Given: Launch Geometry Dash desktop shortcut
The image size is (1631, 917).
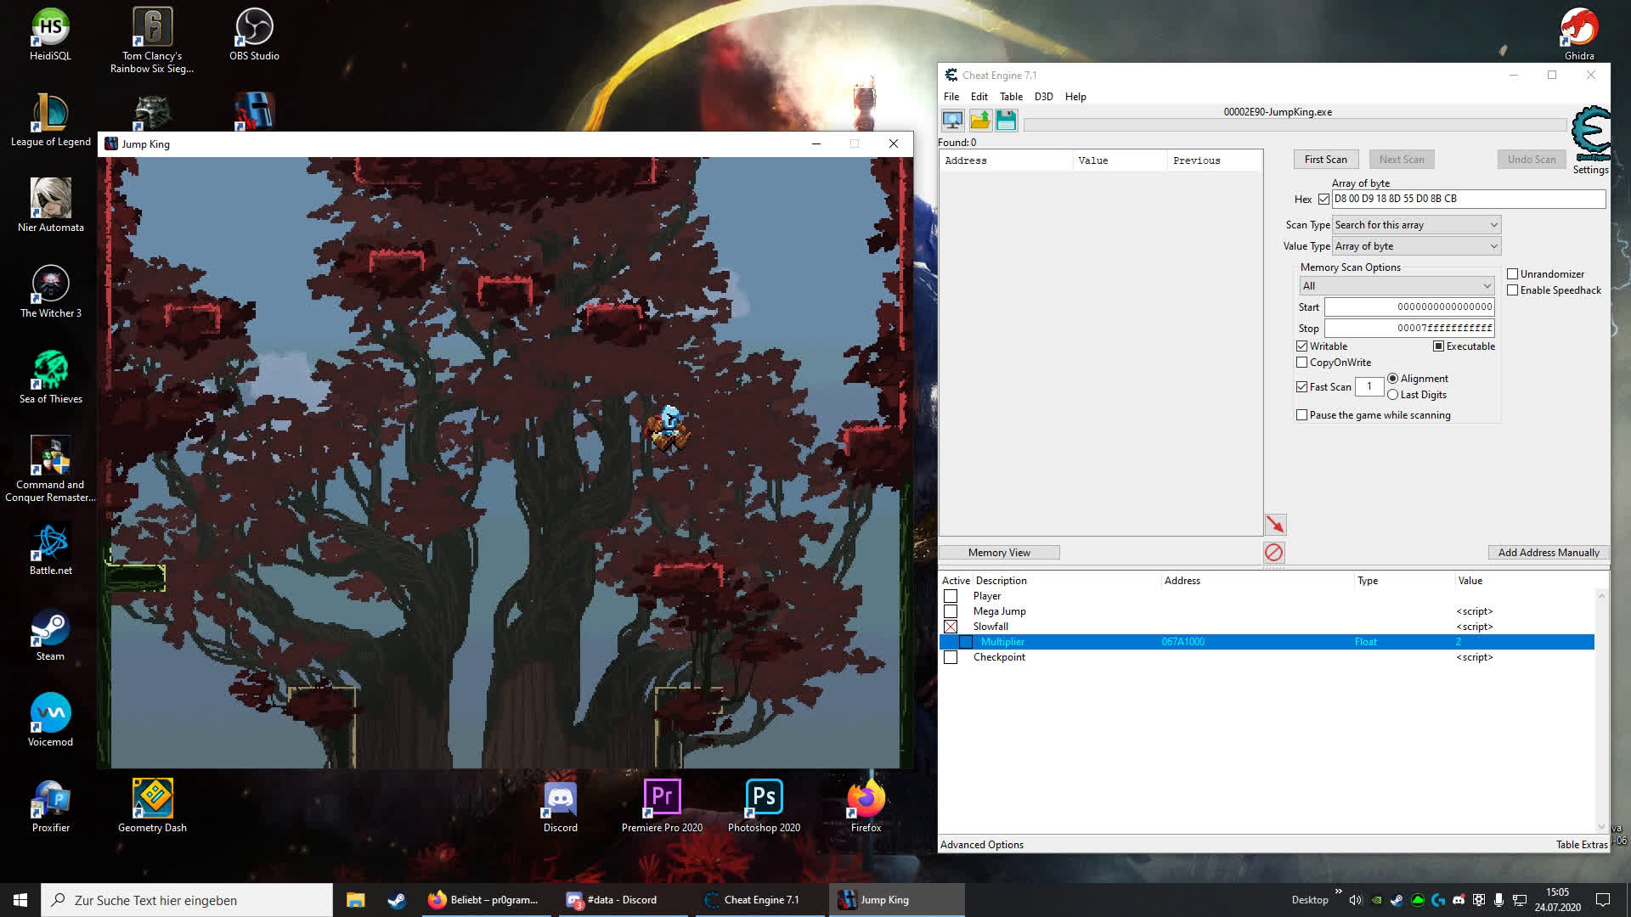Looking at the screenshot, I should pyautogui.click(x=152, y=806).
